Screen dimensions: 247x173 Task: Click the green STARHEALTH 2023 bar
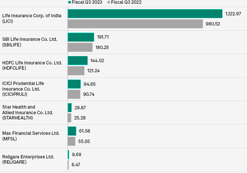pos(70,107)
